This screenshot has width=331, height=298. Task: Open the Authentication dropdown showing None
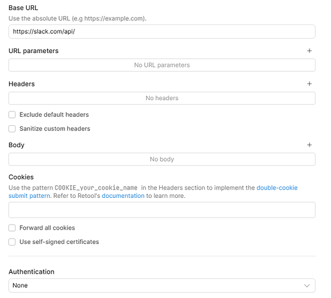162,285
